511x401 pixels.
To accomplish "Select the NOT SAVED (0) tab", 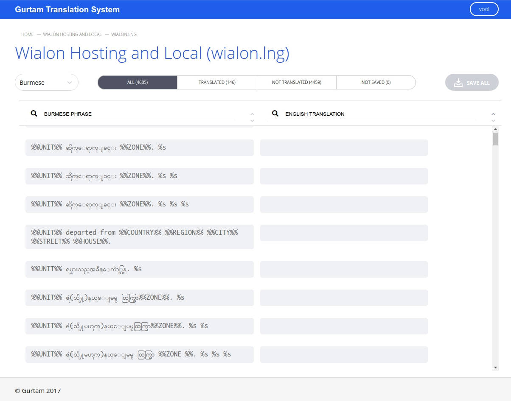I will (376, 82).
